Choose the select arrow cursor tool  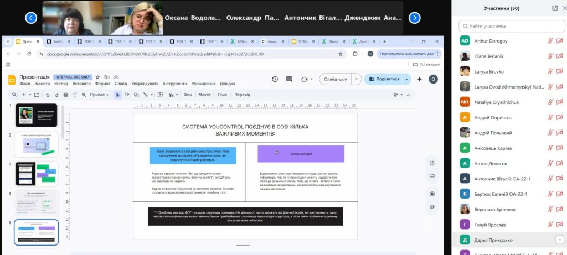[x=117, y=95]
